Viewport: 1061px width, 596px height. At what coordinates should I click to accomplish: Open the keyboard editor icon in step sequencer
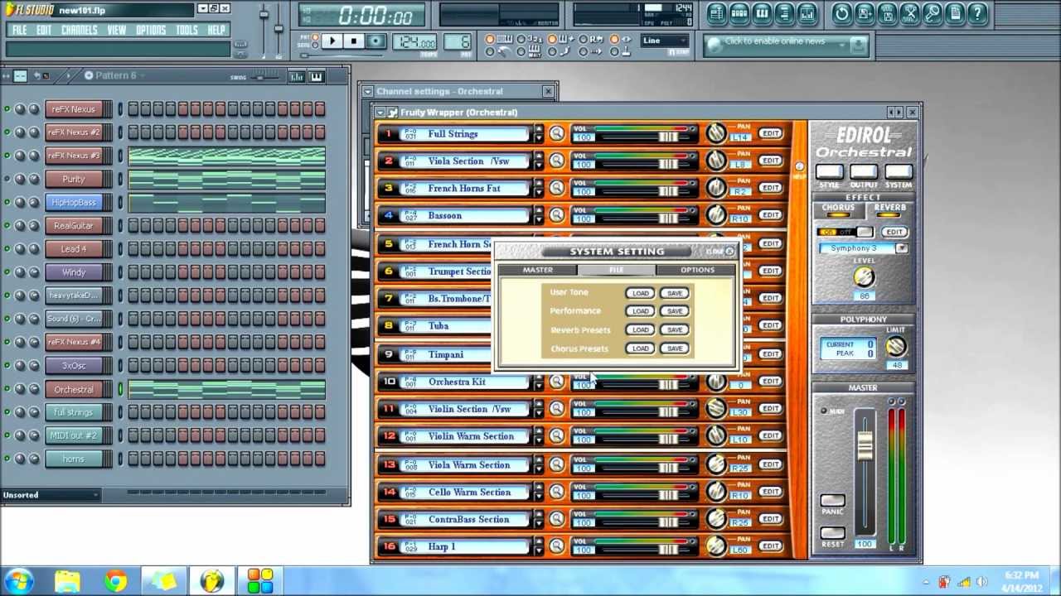(316, 76)
